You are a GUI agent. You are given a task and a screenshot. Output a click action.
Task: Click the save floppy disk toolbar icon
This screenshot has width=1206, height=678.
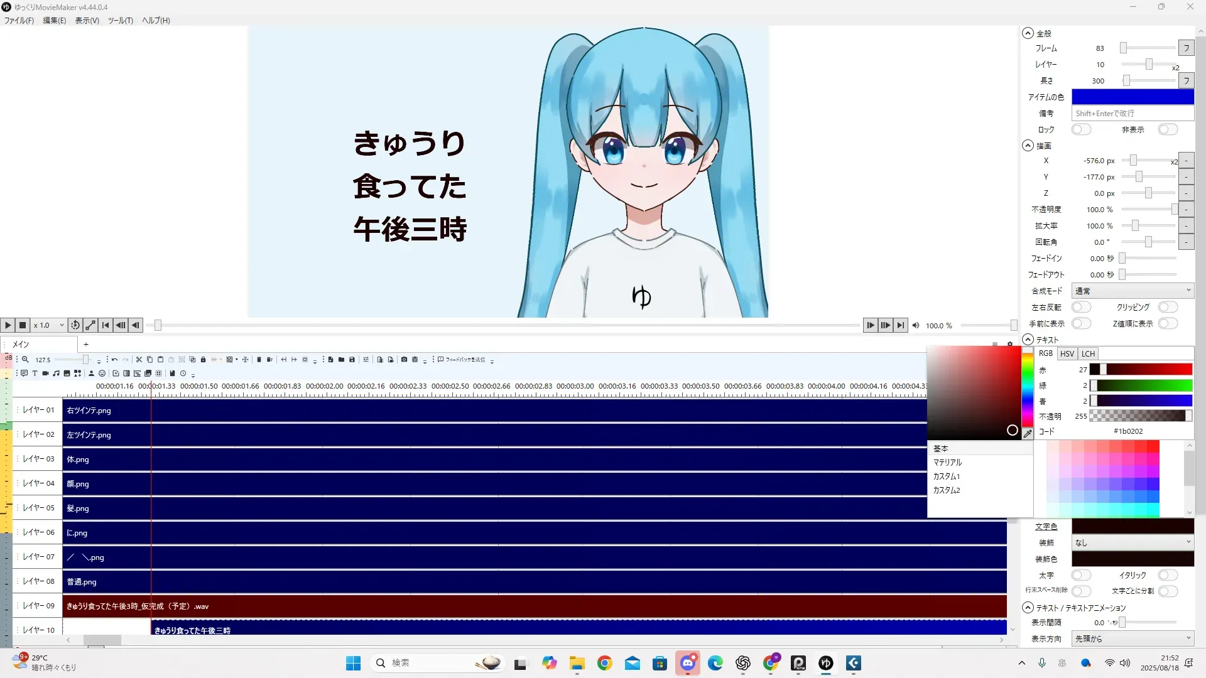coord(352,360)
